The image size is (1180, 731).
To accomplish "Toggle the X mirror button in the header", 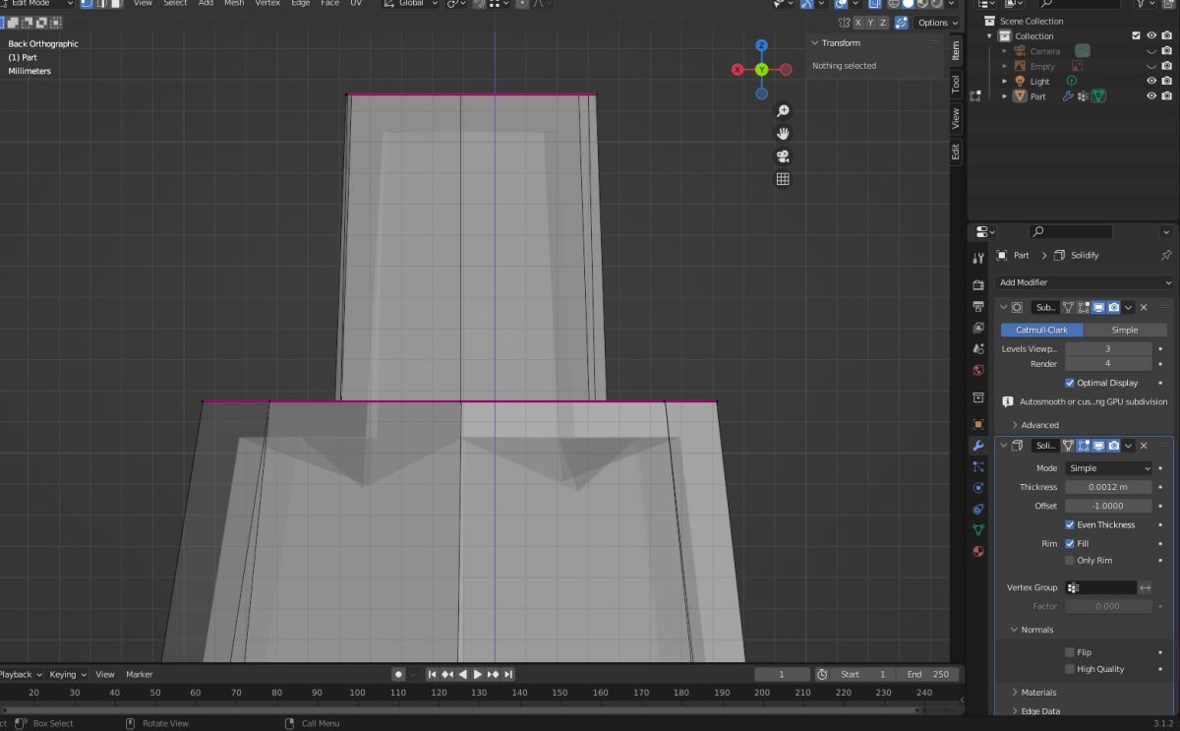I will coord(857,23).
